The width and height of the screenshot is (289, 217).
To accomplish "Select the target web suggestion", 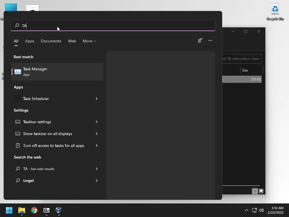I will point(57,181).
